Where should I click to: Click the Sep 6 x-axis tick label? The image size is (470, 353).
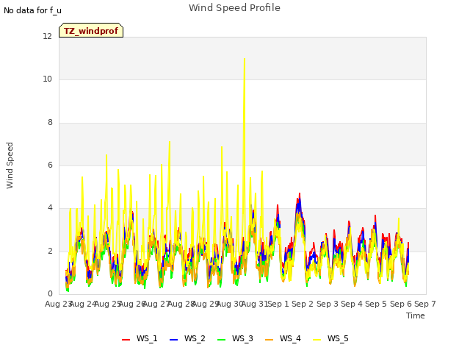coord(400,304)
